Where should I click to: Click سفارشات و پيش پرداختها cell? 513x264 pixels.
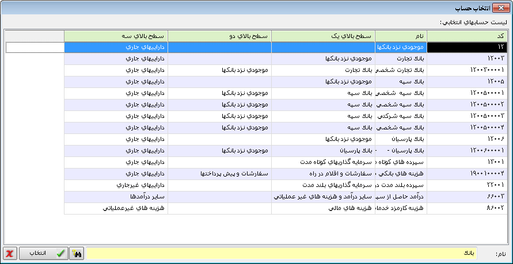[219, 174]
